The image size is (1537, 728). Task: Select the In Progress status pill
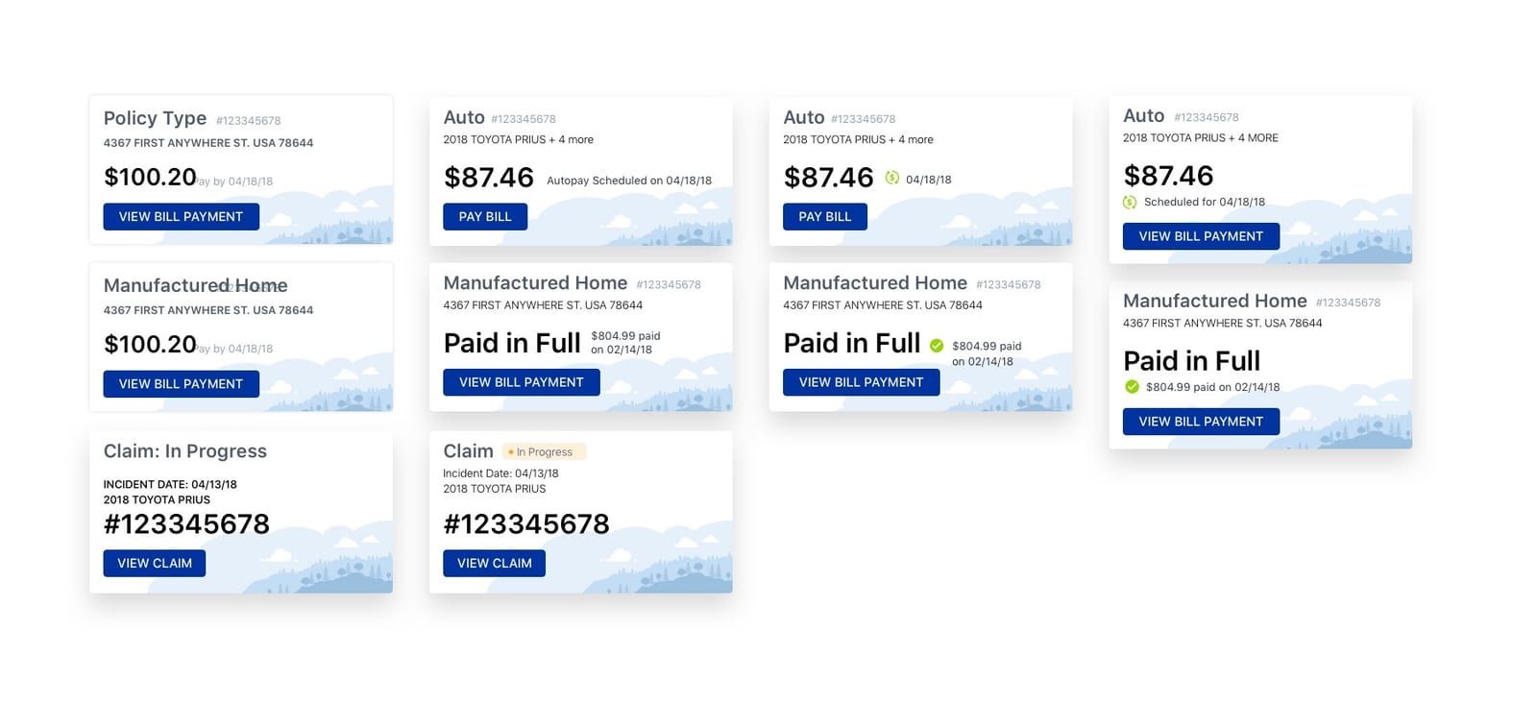538,451
